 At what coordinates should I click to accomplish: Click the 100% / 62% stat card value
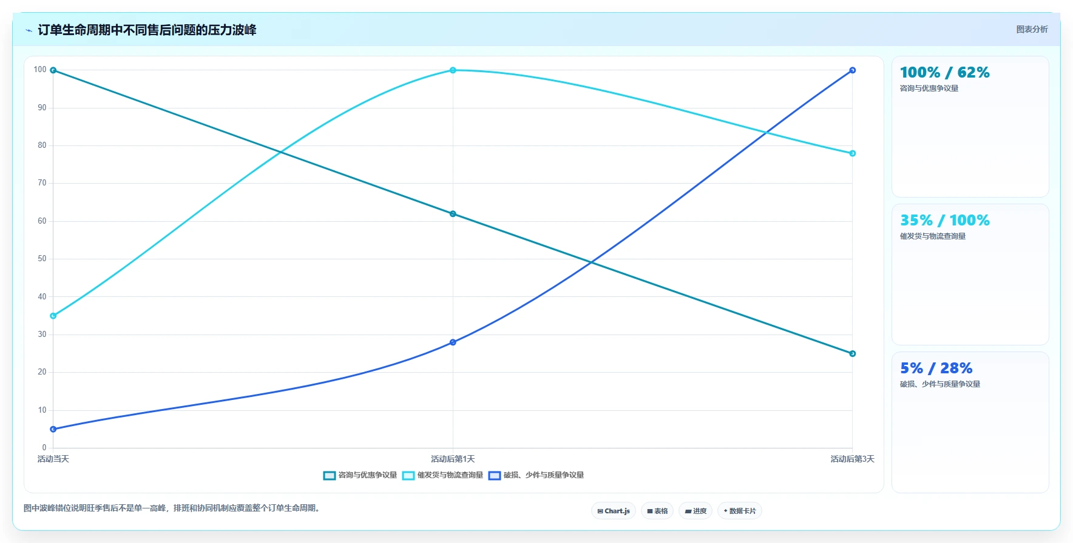pyautogui.click(x=944, y=73)
